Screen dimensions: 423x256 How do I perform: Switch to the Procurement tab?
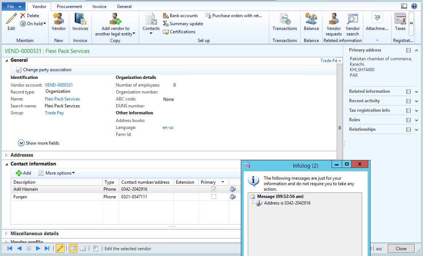click(x=69, y=6)
